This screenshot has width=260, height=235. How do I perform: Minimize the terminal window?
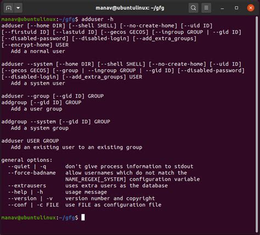[x=222, y=8]
